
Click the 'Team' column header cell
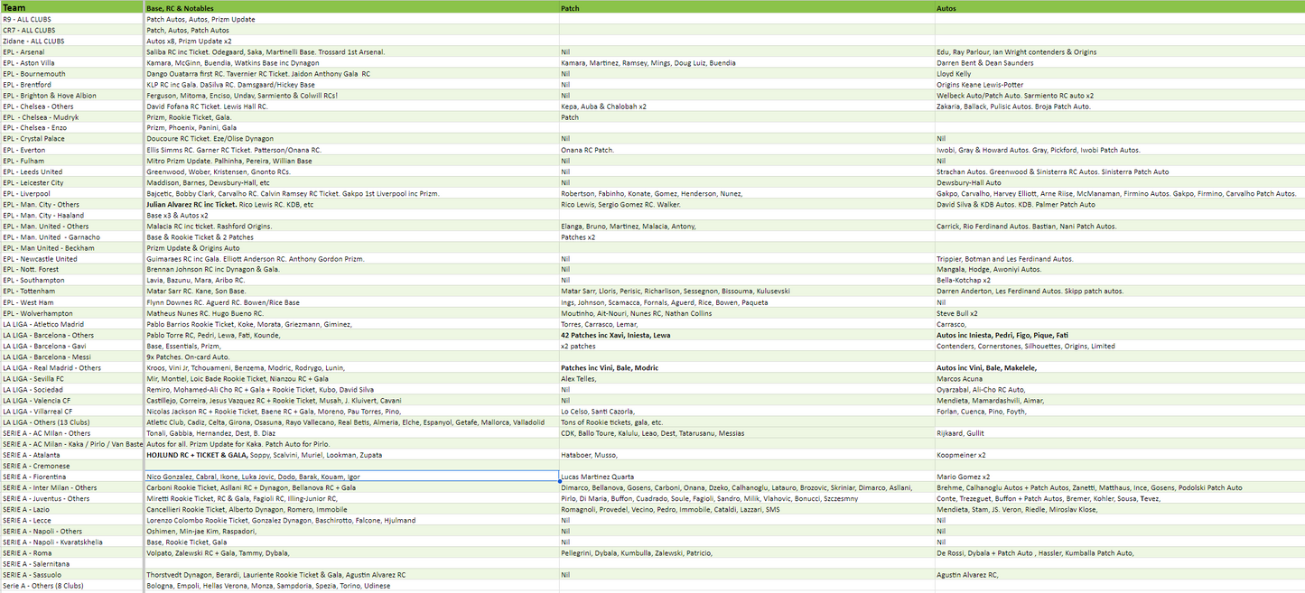pyautogui.click(x=72, y=7)
